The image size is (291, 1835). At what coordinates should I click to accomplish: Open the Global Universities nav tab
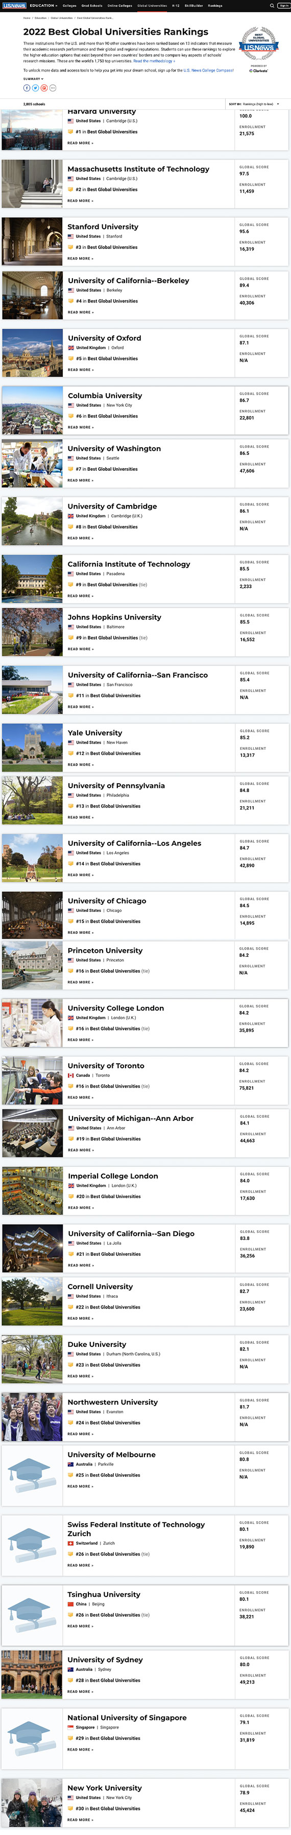tap(152, 5)
